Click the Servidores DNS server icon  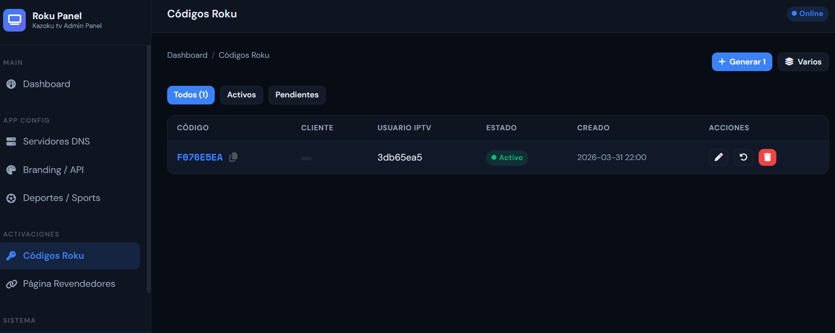11,141
